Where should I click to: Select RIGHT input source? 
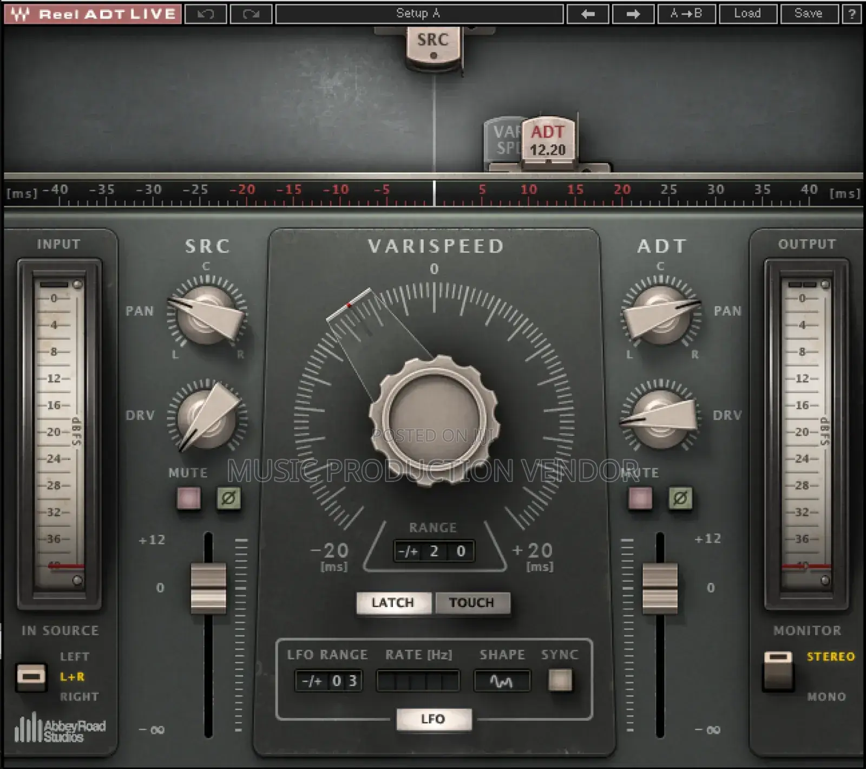point(79,697)
